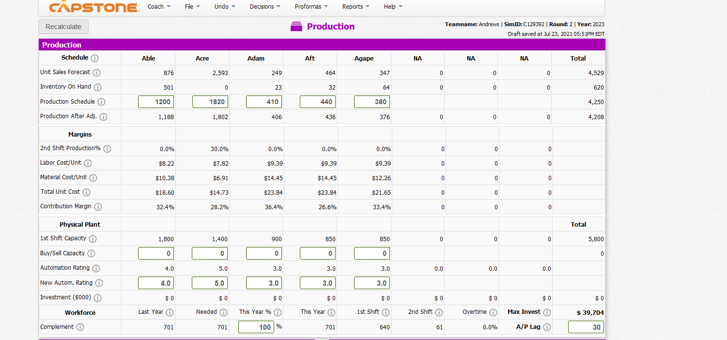Screen dimensions: 727x340
Task: Open the Decisions dropdown menu
Action: (x=264, y=6)
